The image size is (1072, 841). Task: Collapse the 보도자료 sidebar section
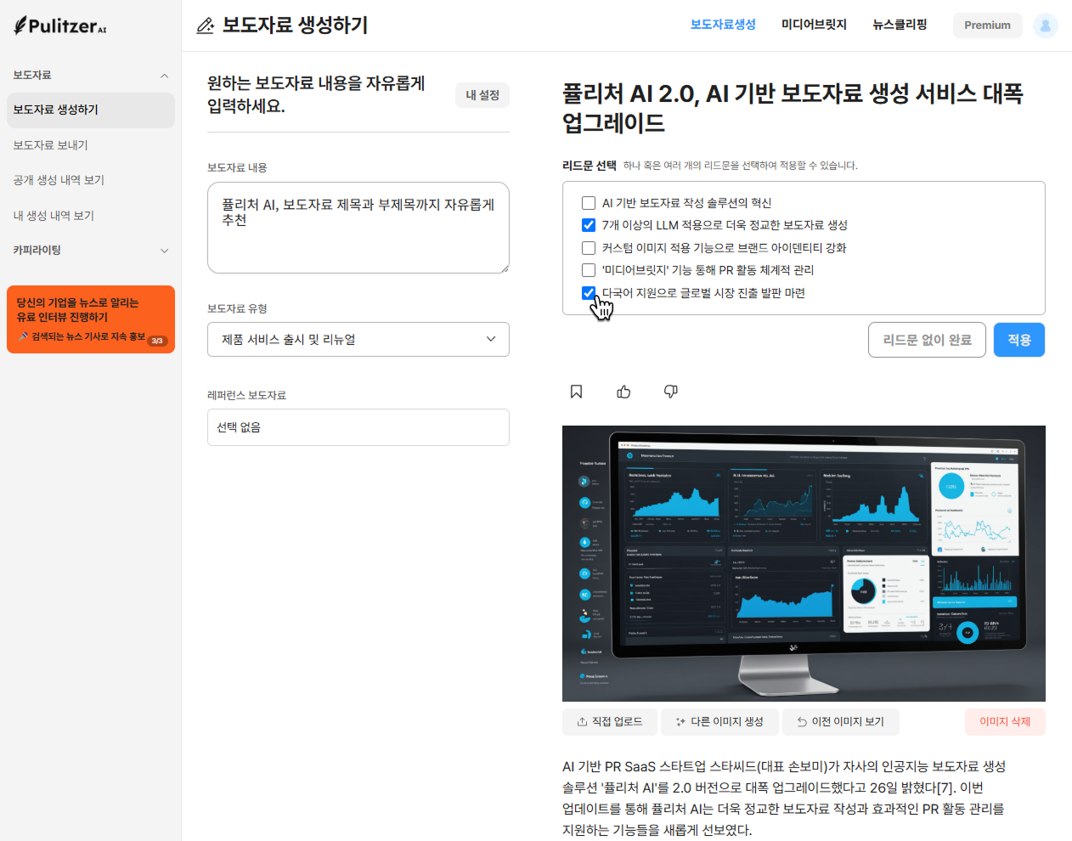pos(164,76)
